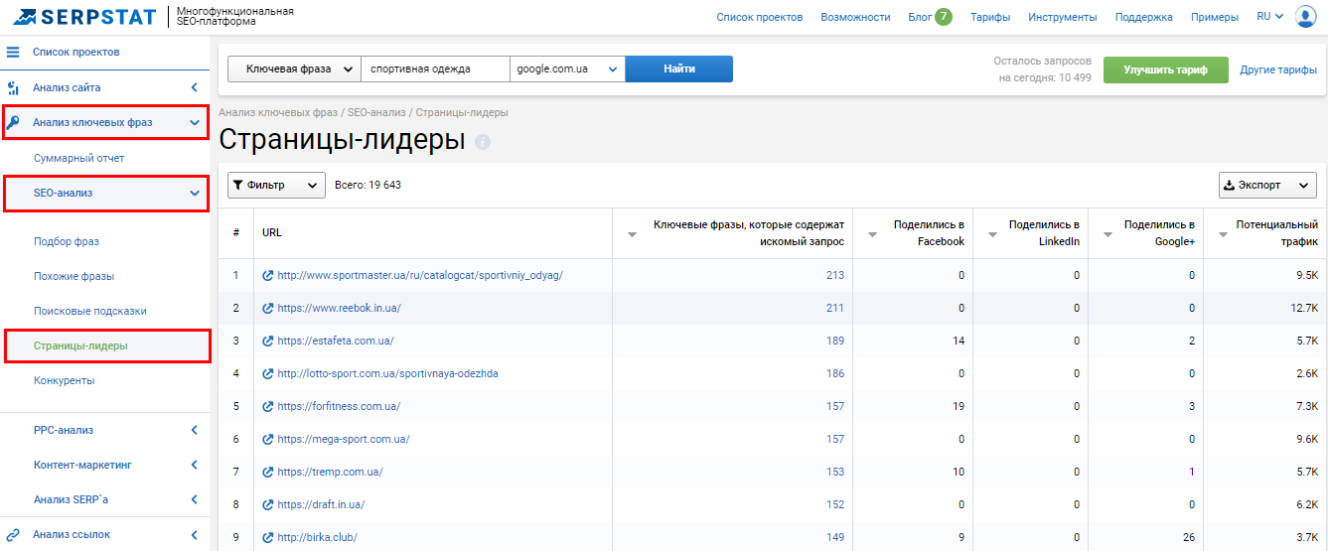1328x551 pixels.
Task: Open Похожие фразы in sidebar
Action: click(74, 276)
